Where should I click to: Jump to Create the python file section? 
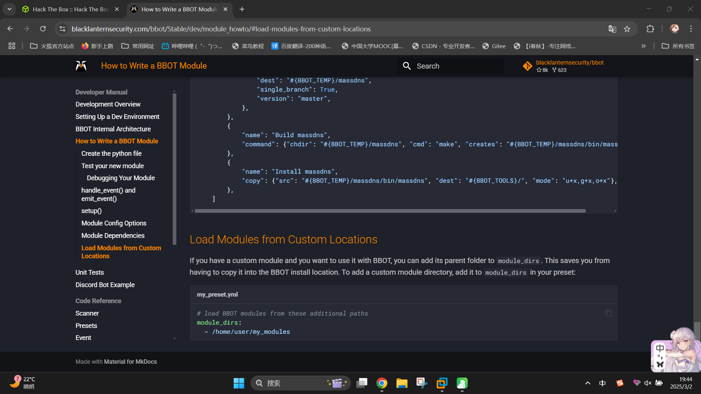(x=111, y=154)
